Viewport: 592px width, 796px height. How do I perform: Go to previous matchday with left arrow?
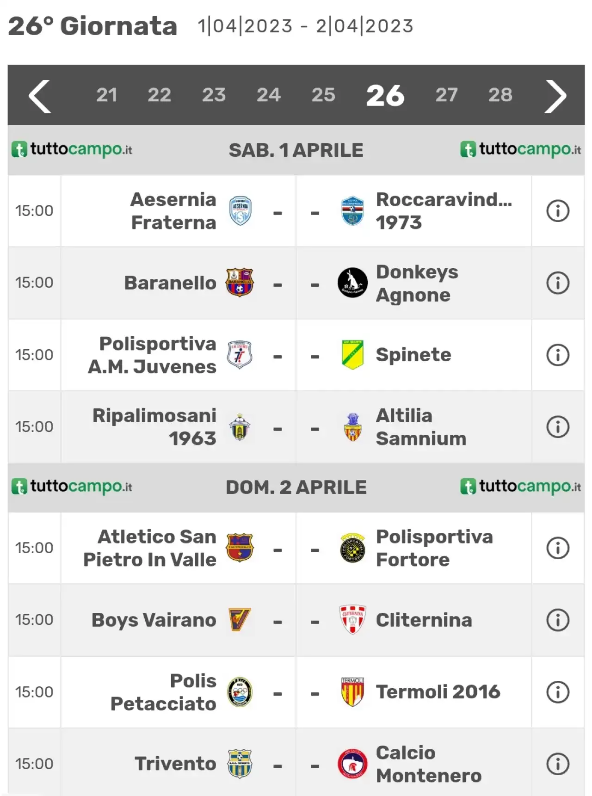coord(40,96)
